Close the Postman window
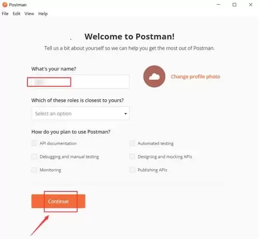 point(251,5)
